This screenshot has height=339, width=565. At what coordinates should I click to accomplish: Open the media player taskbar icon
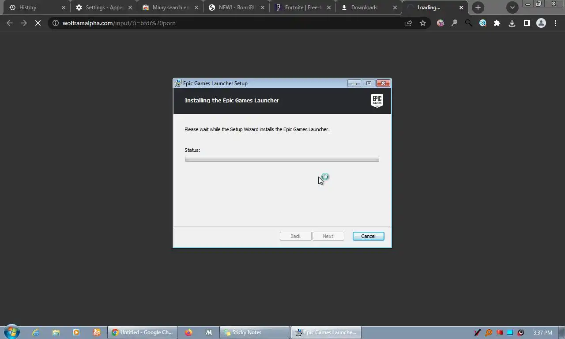click(x=76, y=332)
